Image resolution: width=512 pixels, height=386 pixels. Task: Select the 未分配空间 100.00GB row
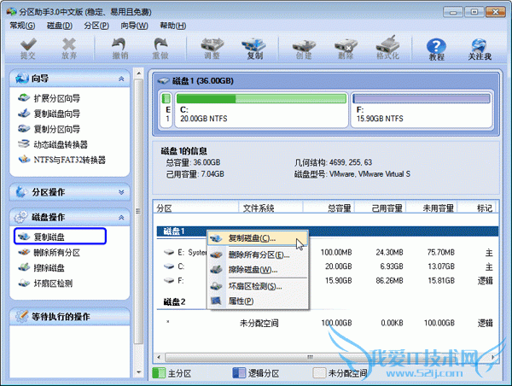pyautogui.click(x=328, y=323)
